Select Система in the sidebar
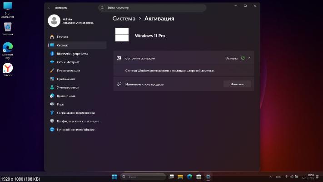 63,45
